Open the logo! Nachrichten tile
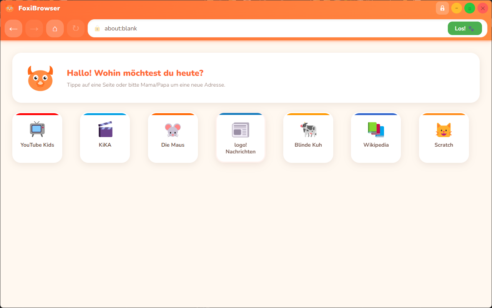This screenshot has height=308, width=492. click(x=241, y=138)
